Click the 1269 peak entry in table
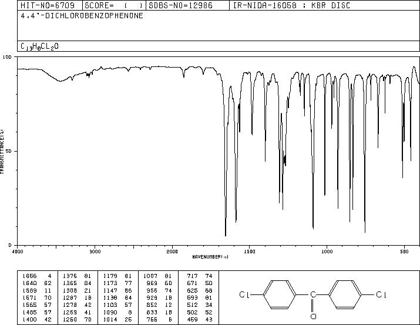The width and height of the screenshot is (420, 325). pyautogui.click(x=78, y=313)
